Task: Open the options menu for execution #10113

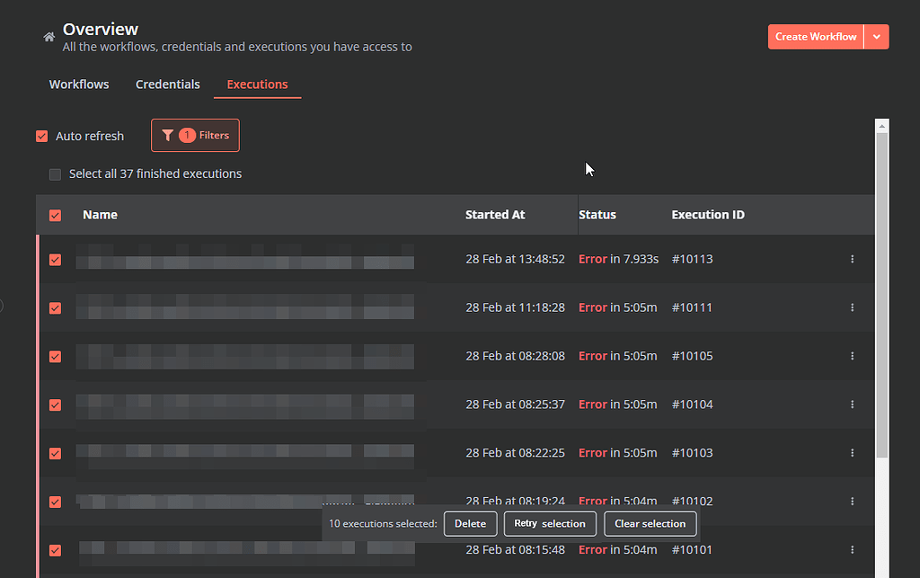Action: 852,259
